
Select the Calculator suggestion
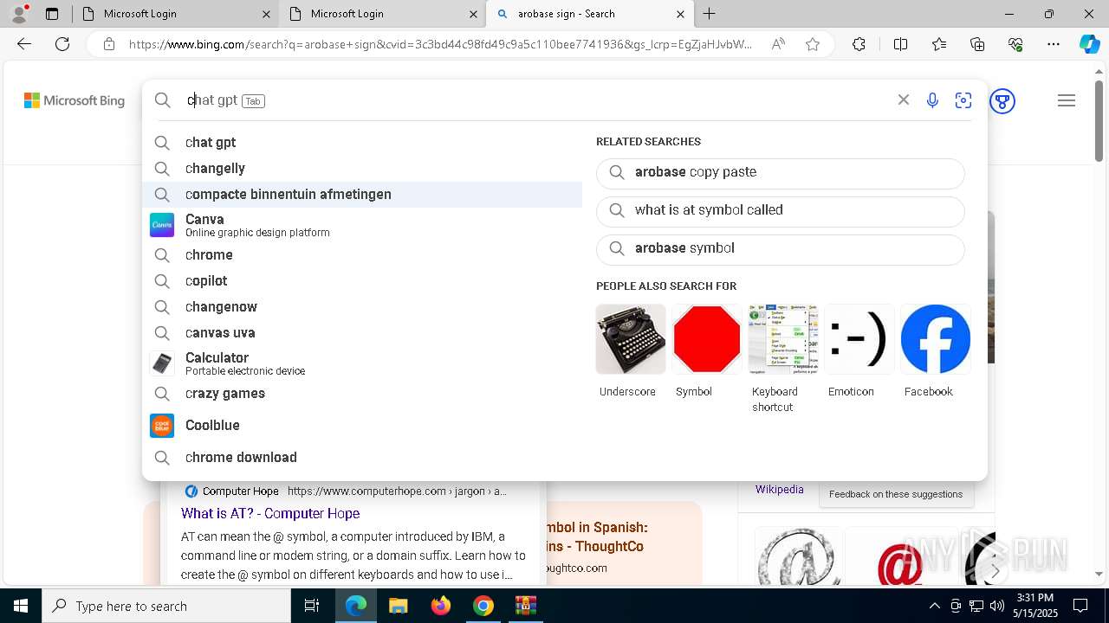(x=362, y=363)
